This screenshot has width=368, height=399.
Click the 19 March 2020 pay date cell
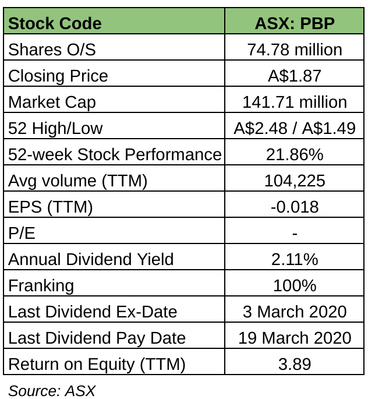[294, 338]
